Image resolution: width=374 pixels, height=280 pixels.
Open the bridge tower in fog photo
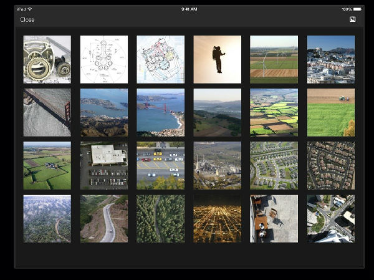(47, 112)
